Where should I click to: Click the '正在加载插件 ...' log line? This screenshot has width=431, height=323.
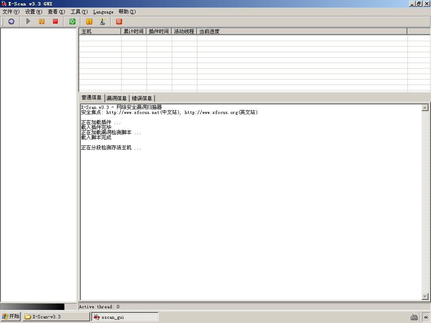101,122
